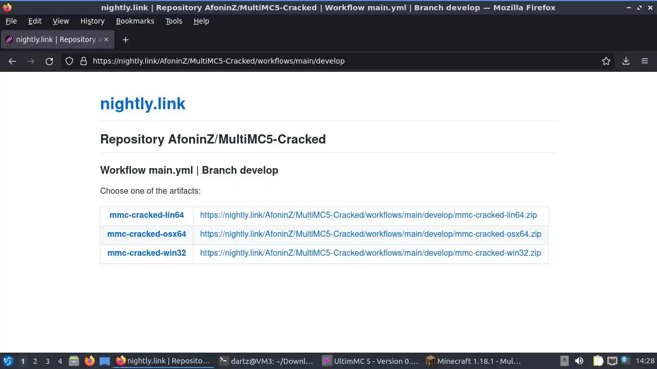Click the 14:28 clock in the tray
Screen dimensions: 657x369
(645, 361)
